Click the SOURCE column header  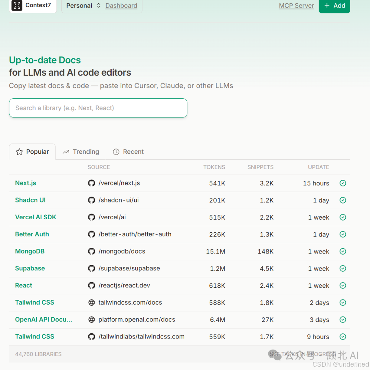(x=99, y=167)
